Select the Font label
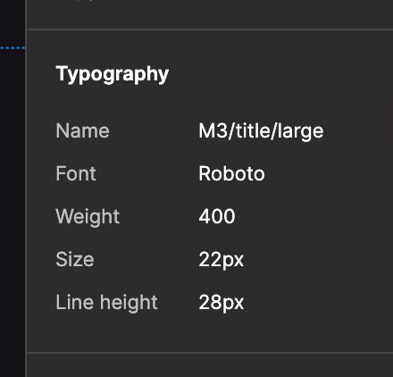Screen dimensions: 393x377 pos(76,173)
